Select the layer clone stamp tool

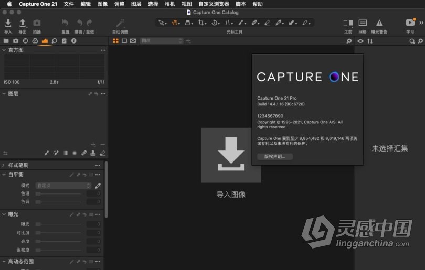point(93,153)
